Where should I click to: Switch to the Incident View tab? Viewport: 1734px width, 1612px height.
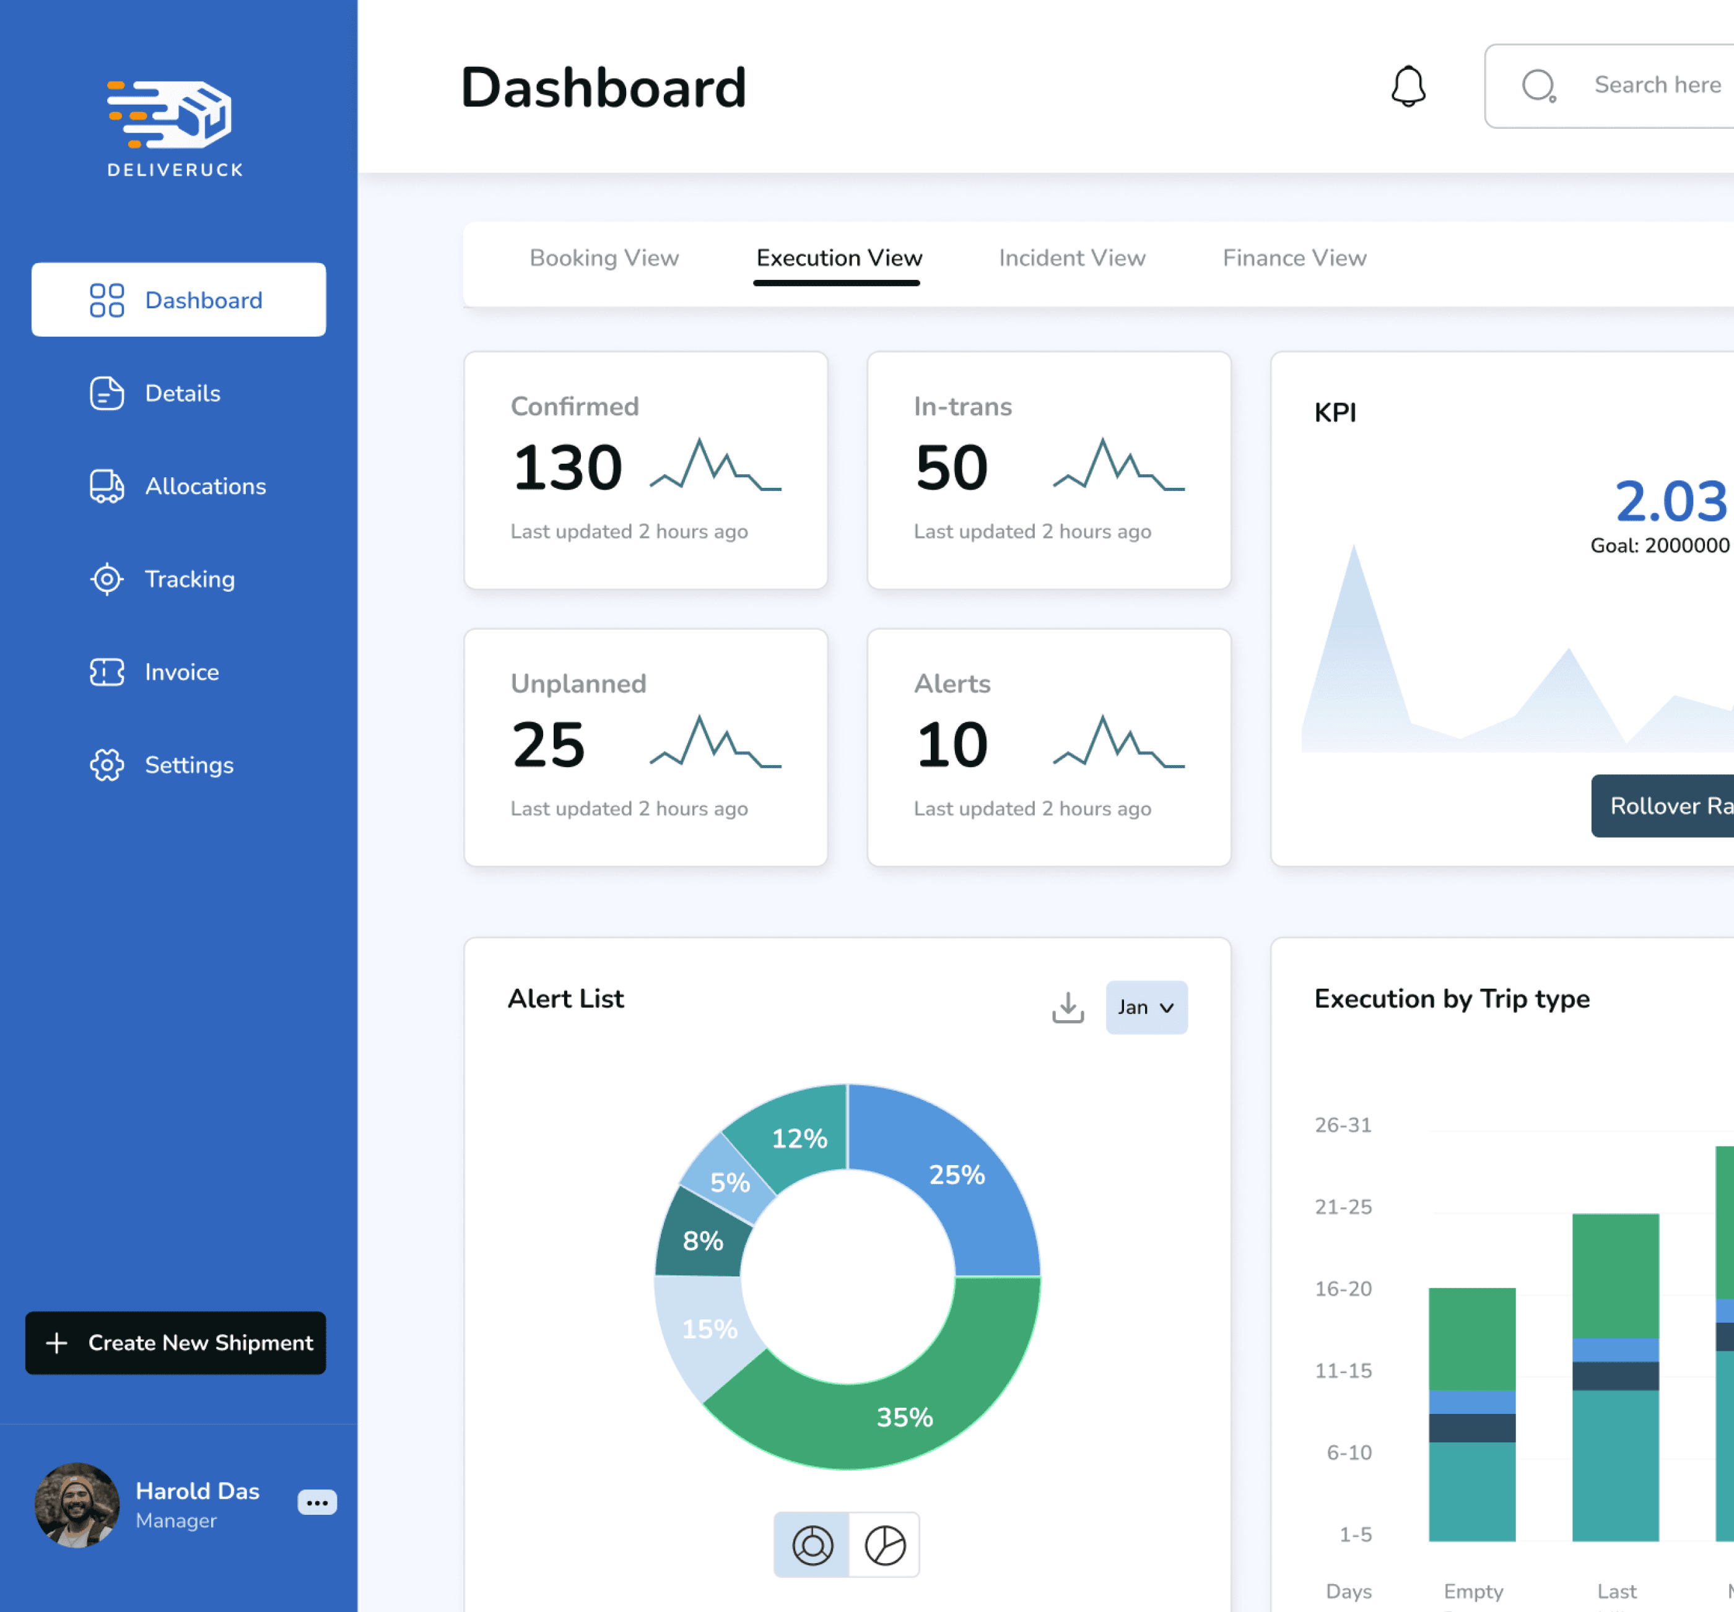pyautogui.click(x=1071, y=258)
